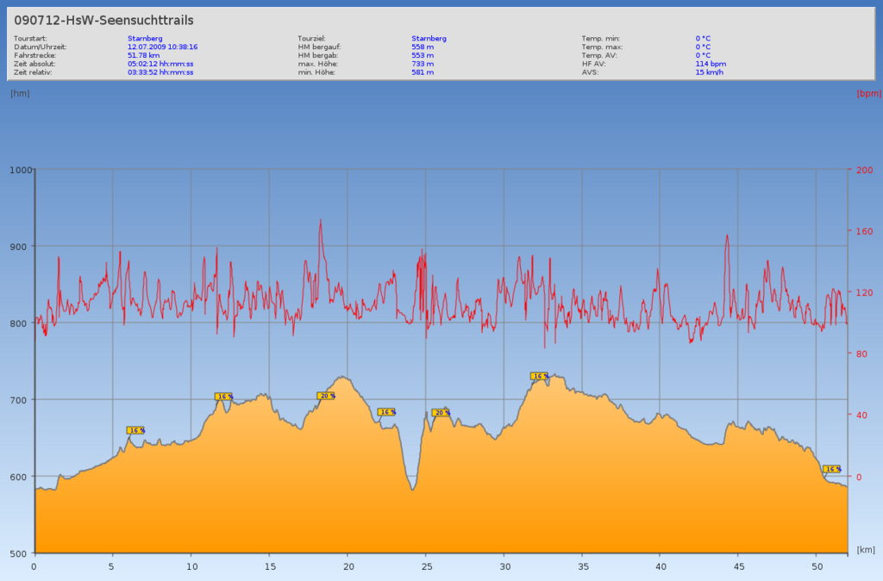The width and height of the screenshot is (883, 581).
Task: Click the title 090712-HsW-Seensuchttrails
Action: (103, 21)
